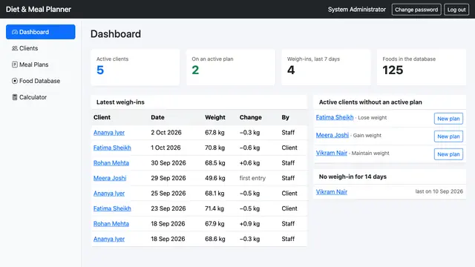Open Fatima Sheikh link beside Lose weight

coord(335,117)
